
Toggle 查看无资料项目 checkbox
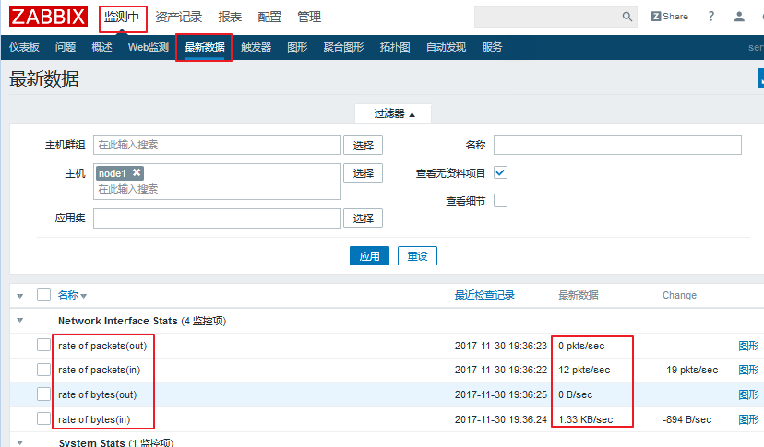pos(501,172)
